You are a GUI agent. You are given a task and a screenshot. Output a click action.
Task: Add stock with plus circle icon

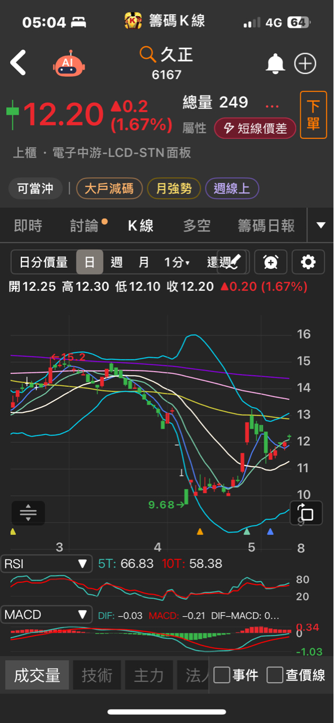(x=305, y=63)
